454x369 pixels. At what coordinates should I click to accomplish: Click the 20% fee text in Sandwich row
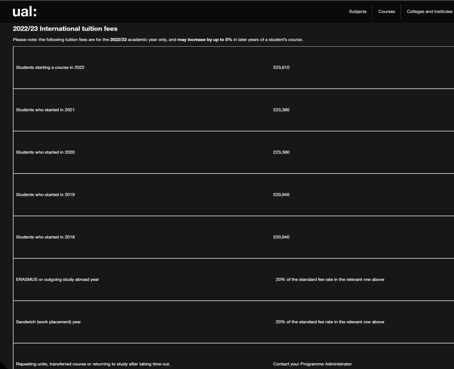click(330, 322)
